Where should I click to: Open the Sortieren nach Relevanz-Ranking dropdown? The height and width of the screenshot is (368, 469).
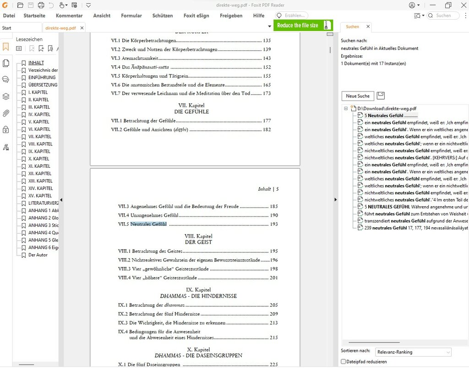[413, 352]
